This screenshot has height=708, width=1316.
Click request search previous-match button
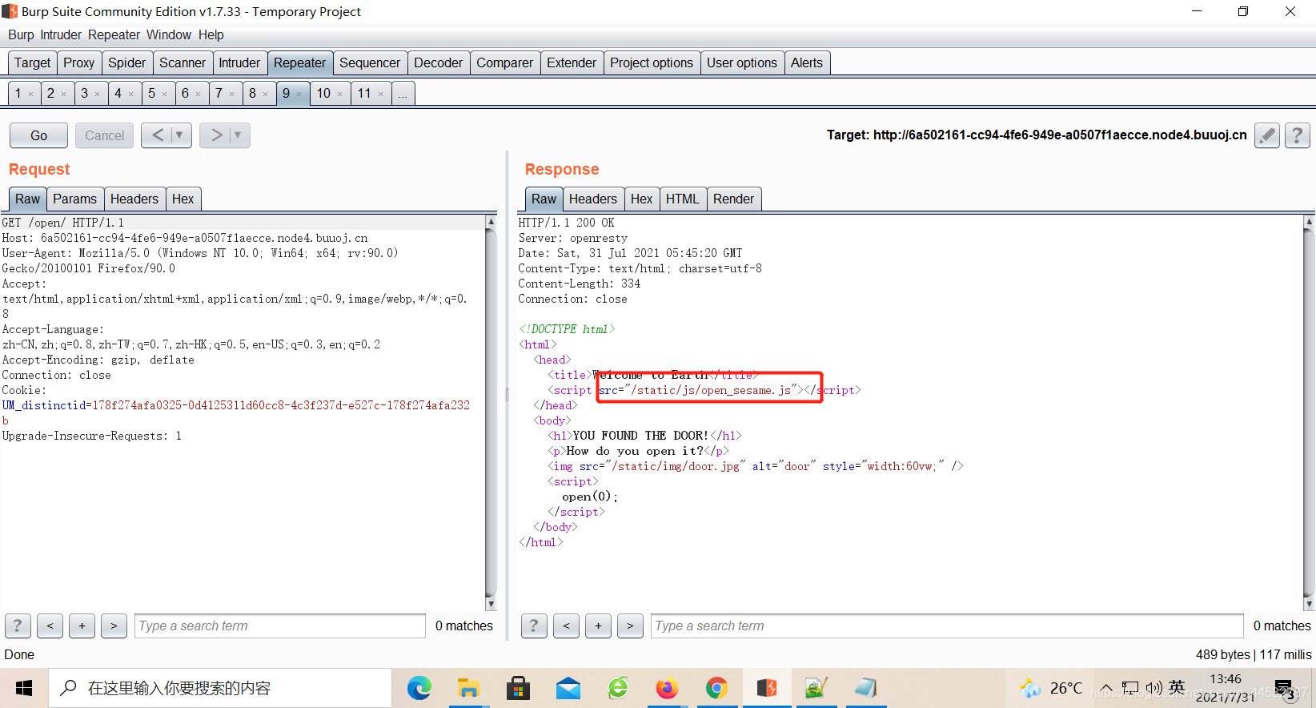click(50, 626)
